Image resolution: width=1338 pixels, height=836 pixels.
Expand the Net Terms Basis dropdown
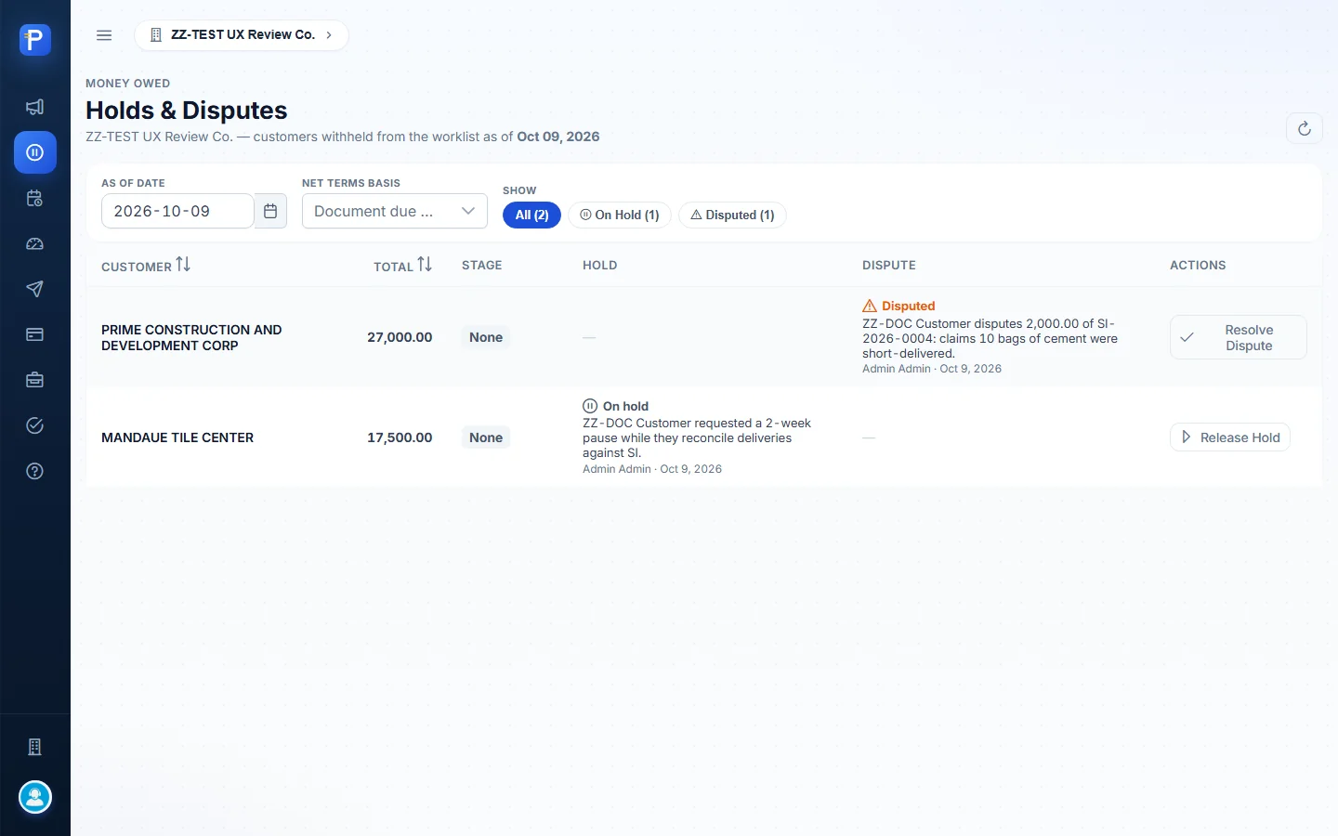coord(395,211)
